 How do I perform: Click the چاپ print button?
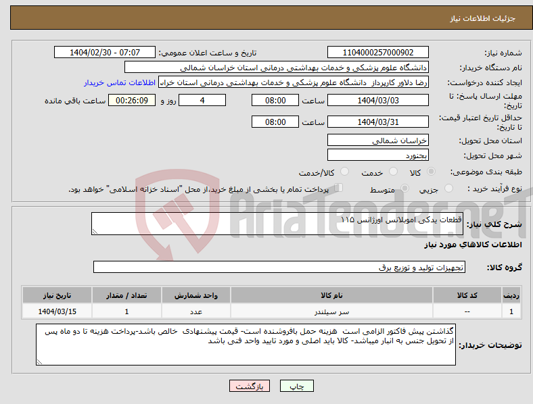(296, 386)
